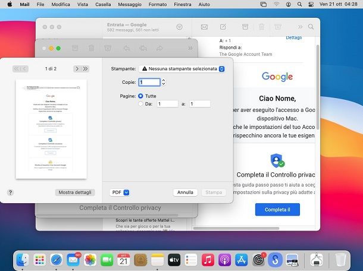Click the copies stepper arrows

pos(164,82)
